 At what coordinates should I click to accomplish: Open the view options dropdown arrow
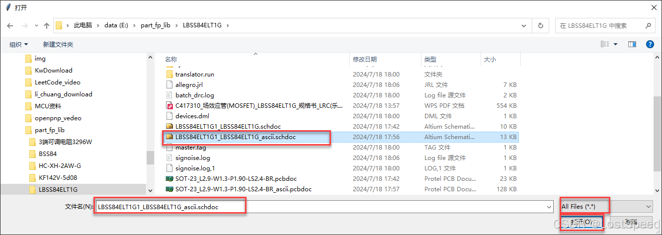[x=615, y=44]
